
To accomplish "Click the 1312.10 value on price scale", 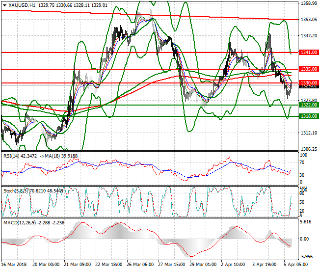I will pos(307,133).
